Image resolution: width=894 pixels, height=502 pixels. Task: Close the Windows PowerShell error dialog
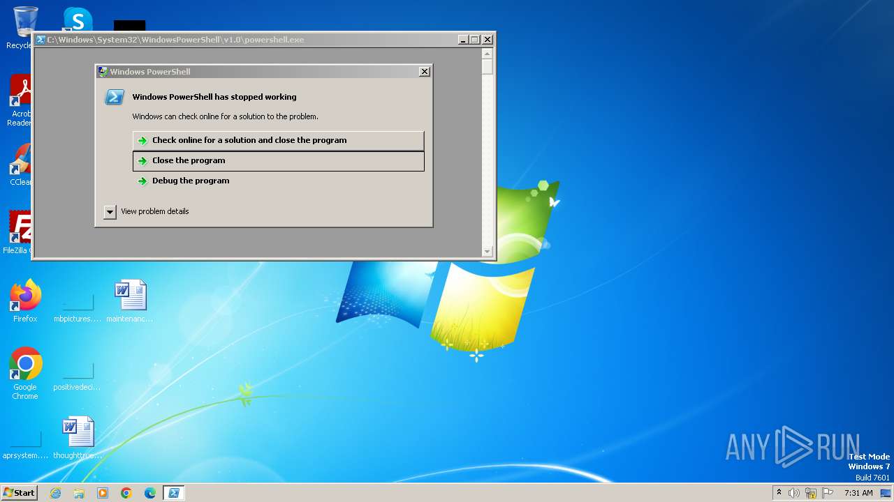(424, 72)
